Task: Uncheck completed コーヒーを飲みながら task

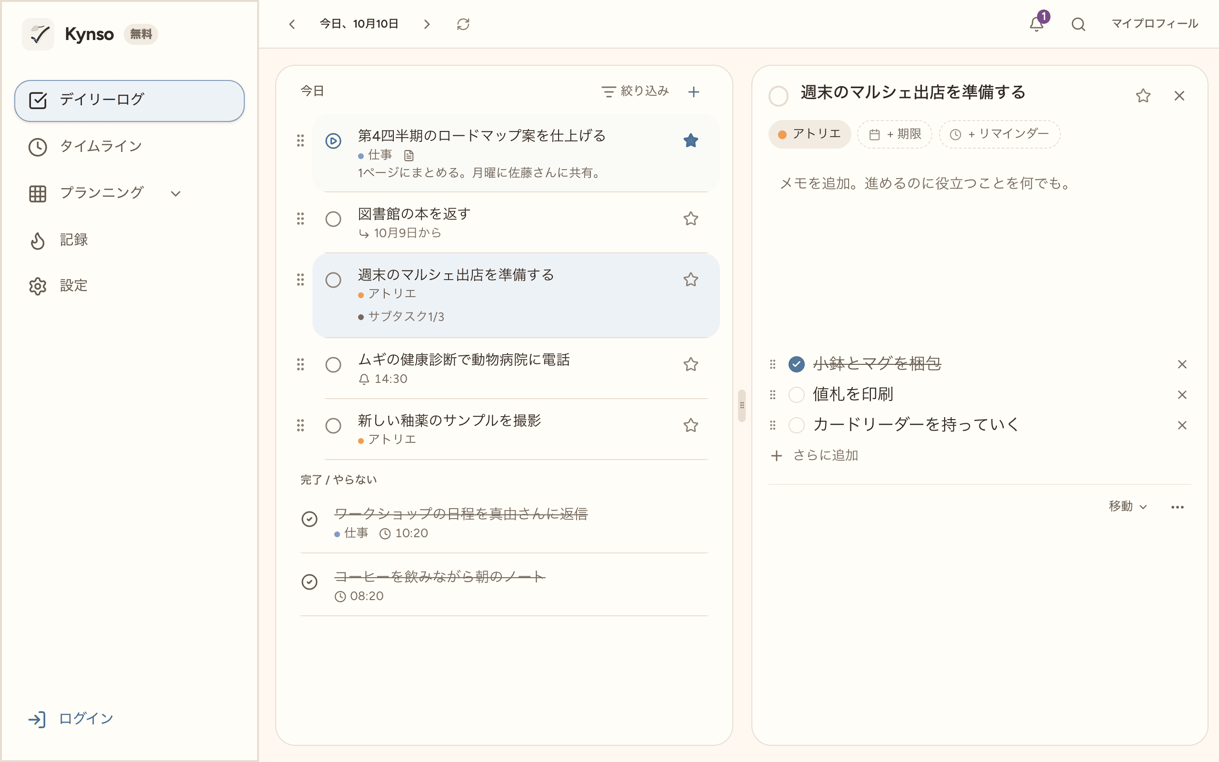Action: pos(310,582)
